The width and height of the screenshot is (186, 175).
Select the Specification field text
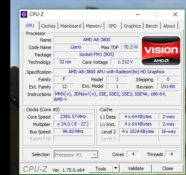pyautogui.click(x=116, y=72)
